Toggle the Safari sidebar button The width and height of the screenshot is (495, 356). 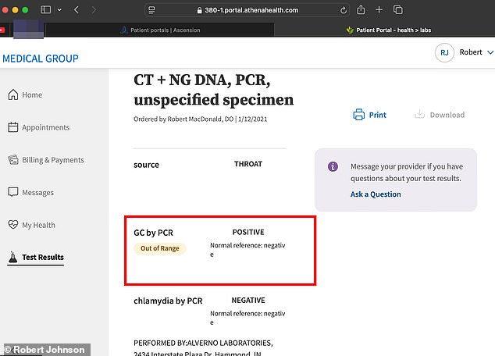click(45, 9)
